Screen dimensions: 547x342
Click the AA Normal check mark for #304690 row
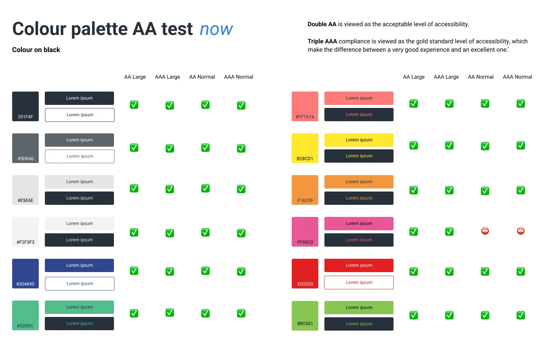click(206, 271)
